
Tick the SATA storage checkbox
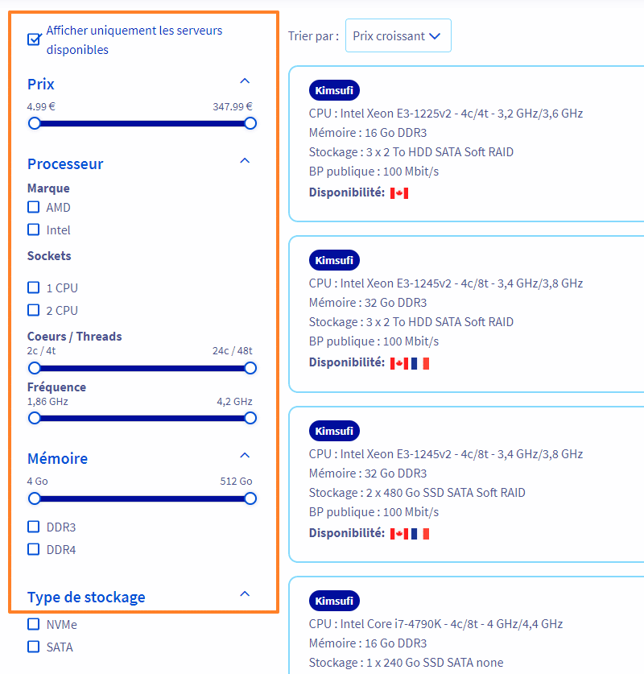point(34,647)
